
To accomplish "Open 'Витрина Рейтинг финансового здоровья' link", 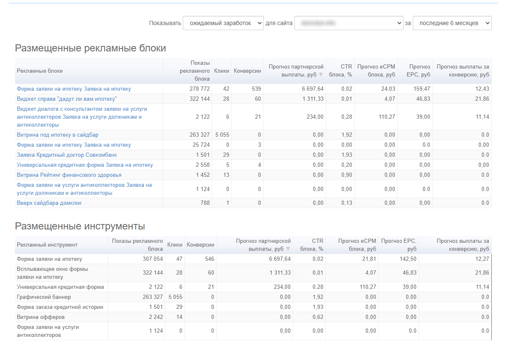I will (x=69, y=175).
